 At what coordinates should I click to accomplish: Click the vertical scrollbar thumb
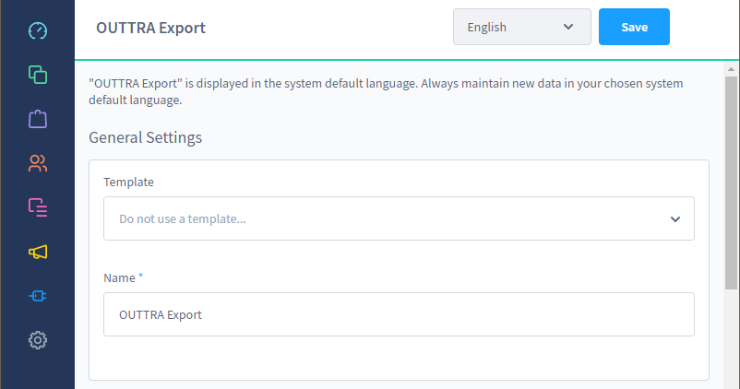731,183
